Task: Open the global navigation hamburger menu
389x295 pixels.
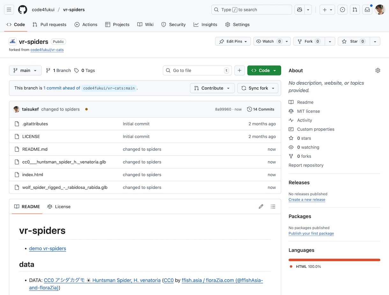Action: tap(9, 10)
